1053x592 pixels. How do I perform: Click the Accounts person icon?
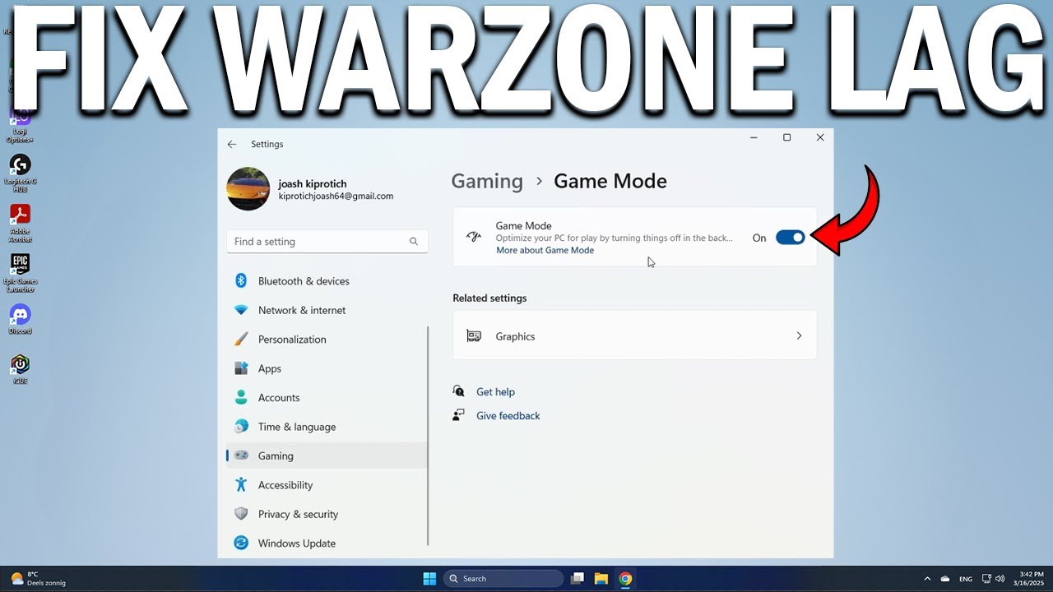241,397
